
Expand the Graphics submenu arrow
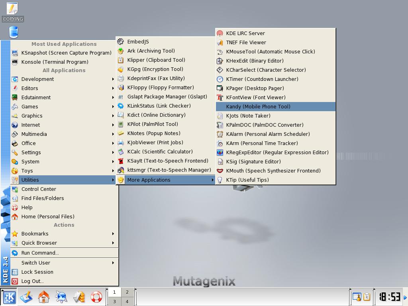[x=113, y=116]
